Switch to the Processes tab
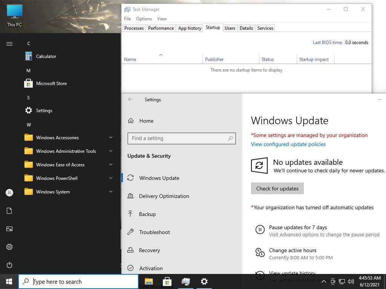This screenshot has height=289, width=386. pyautogui.click(x=134, y=28)
